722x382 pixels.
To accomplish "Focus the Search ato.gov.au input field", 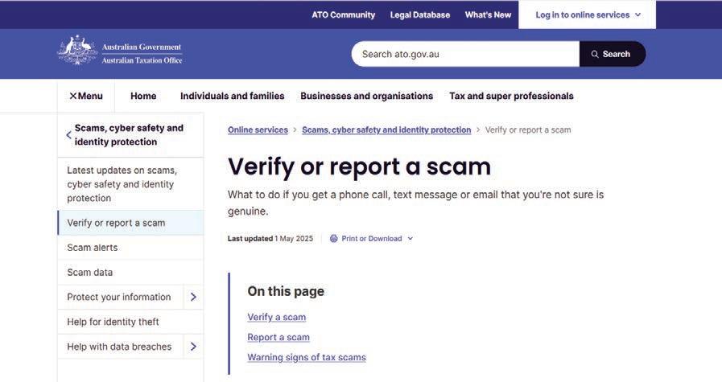I will tap(465, 54).
